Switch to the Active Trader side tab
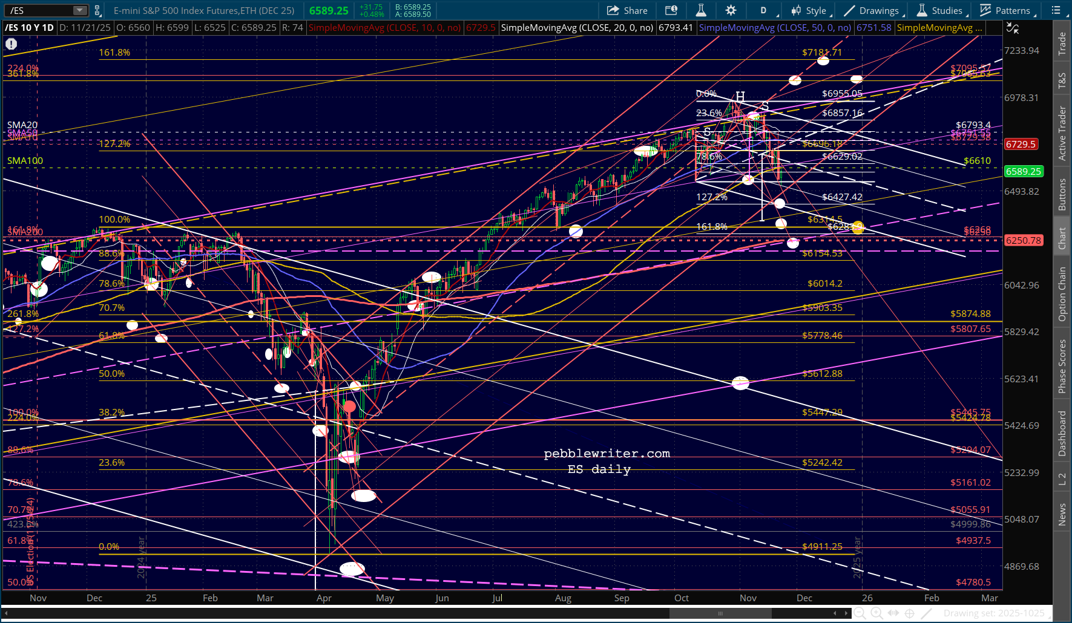Screen dimensions: 1072x623 click(1062, 133)
